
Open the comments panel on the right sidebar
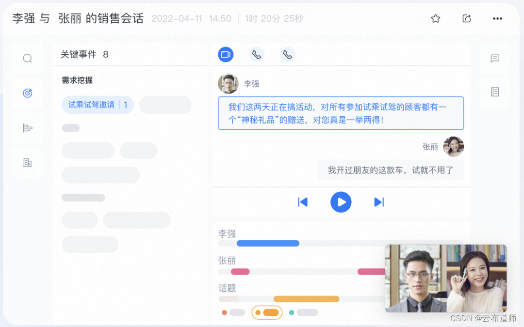click(494, 58)
